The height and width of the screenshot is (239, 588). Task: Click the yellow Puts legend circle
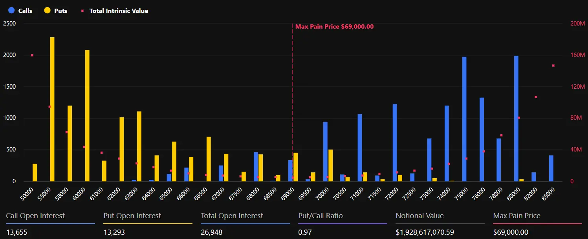[x=47, y=11]
